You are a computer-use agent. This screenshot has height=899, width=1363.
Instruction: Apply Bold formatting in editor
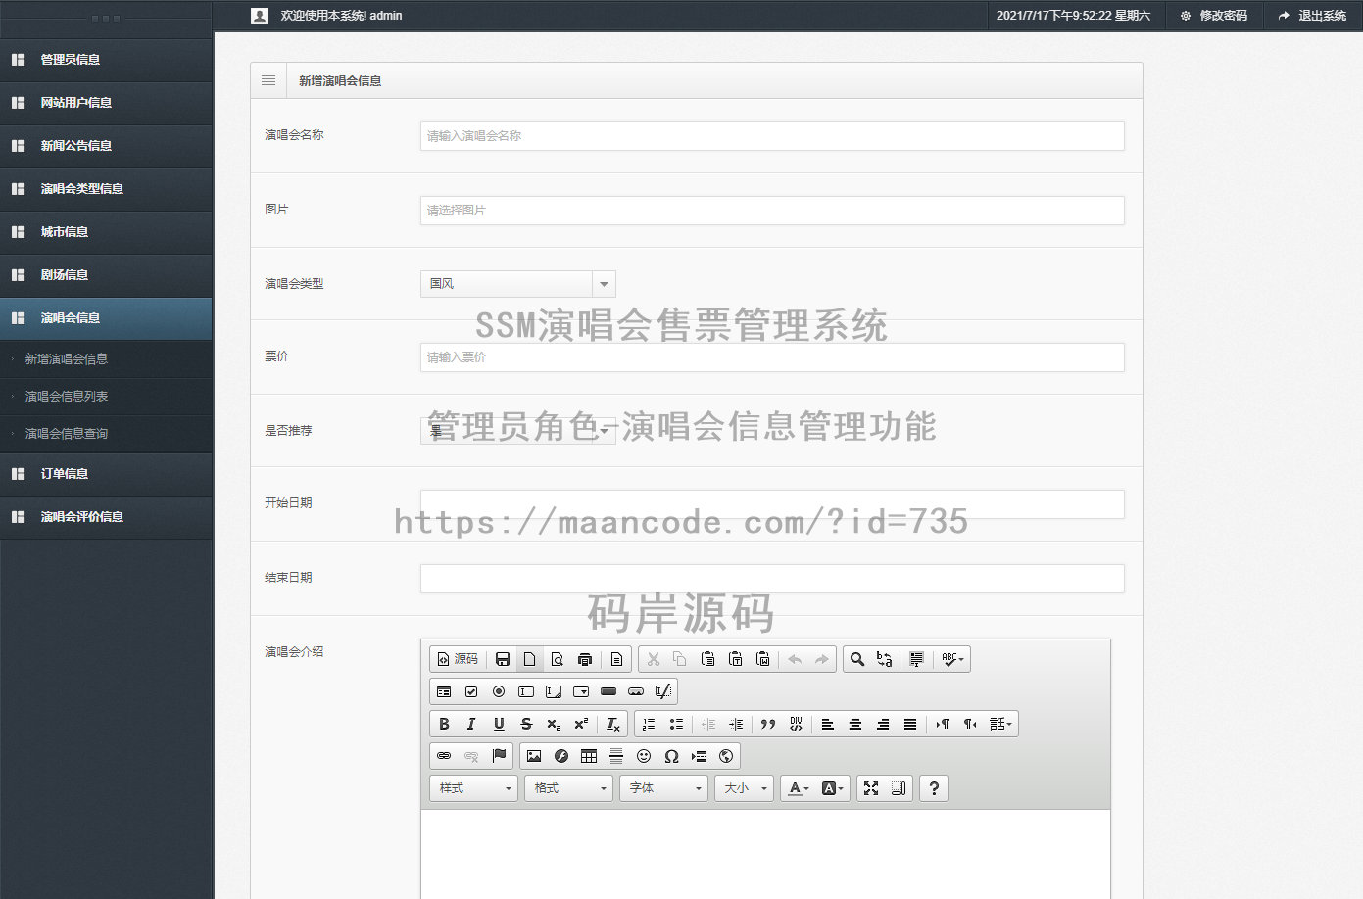click(444, 724)
